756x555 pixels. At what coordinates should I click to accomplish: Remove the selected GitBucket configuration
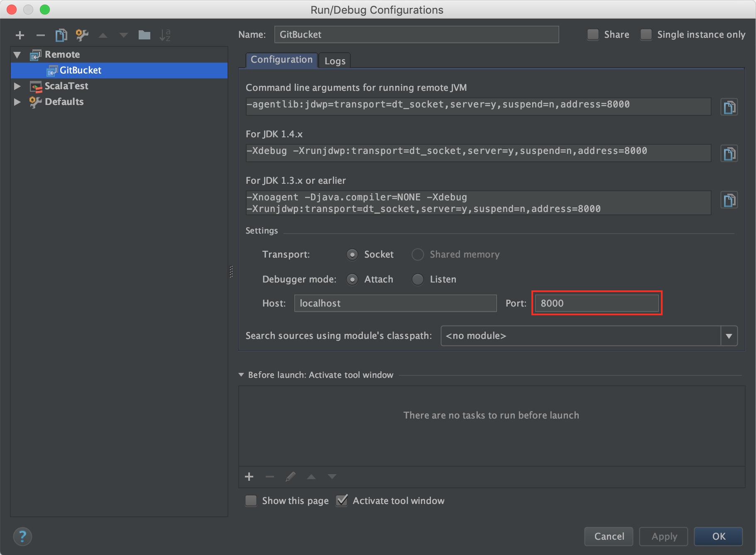(x=40, y=35)
